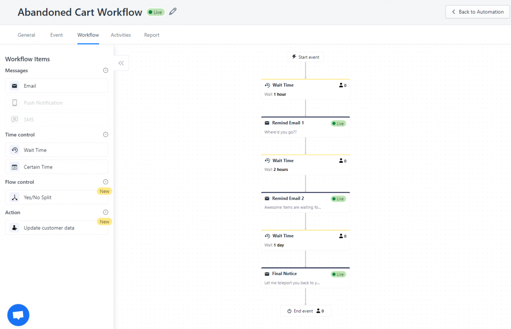Viewport: 511px width, 329px height.
Task: Open the chat support bubble
Action: (18, 315)
